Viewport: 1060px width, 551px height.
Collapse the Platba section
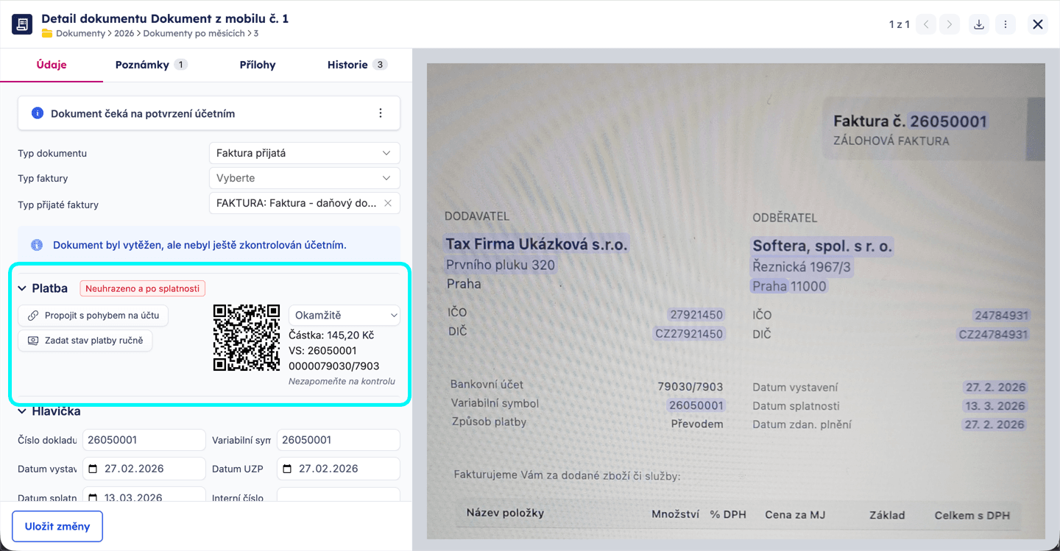[23, 288]
